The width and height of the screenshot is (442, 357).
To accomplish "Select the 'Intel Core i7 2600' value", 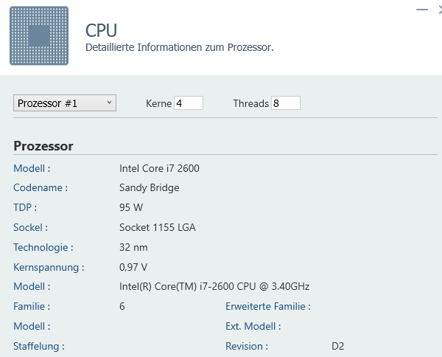I will click(x=159, y=168).
